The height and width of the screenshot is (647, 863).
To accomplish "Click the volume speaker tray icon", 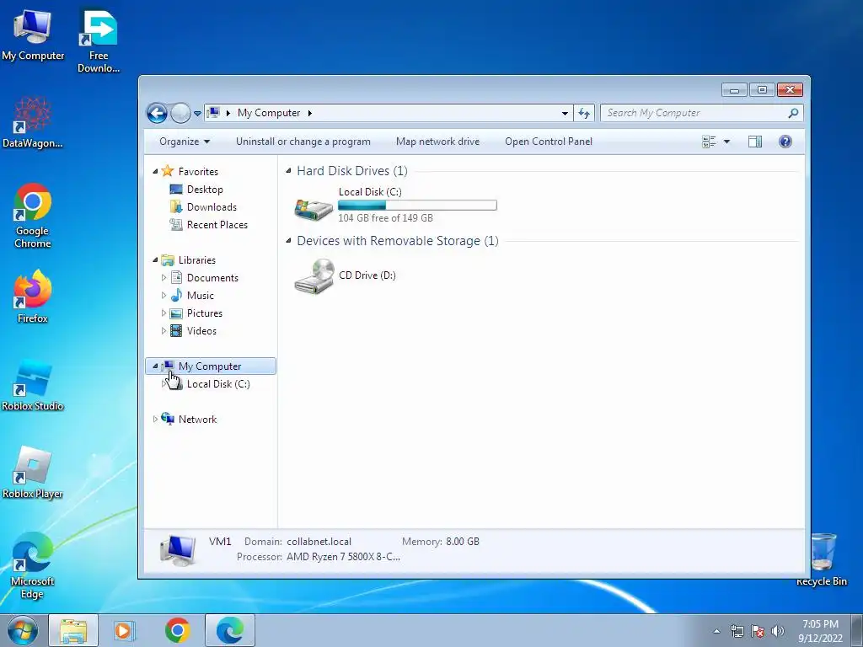I will (778, 631).
